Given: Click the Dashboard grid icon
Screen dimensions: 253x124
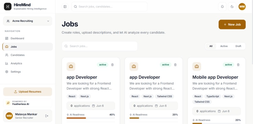Looking at the screenshot, I should pyautogui.click(x=7, y=38).
